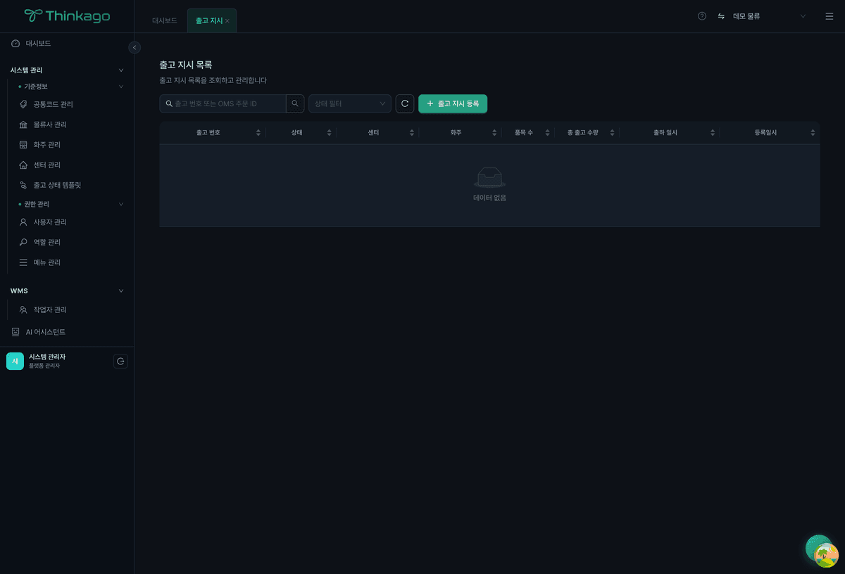This screenshot has height=574, width=845.
Task: Click the refresh icon next to status filter
Action: pyautogui.click(x=405, y=104)
